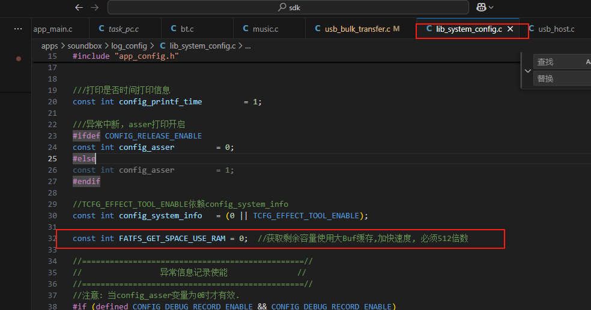
Task: Switch to the task_pc.c tab
Action: pyautogui.click(x=124, y=29)
